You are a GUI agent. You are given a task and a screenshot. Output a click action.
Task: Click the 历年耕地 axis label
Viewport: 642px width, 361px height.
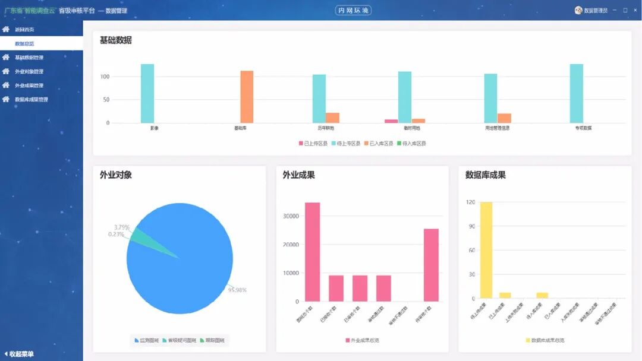326,128
